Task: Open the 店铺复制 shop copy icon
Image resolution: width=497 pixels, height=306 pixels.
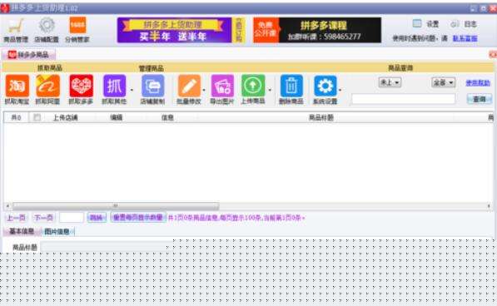Action: click(153, 86)
